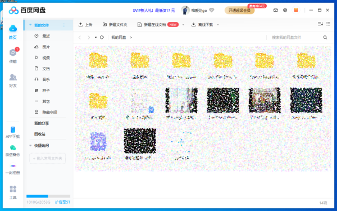This screenshot has height=211, width=337.
Task: Open 我的分享 list
Action: point(42,123)
